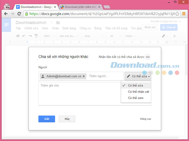The image size is (189, 141).
Task: Click the print icon in toolbar
Action: [x=18, y=36]
